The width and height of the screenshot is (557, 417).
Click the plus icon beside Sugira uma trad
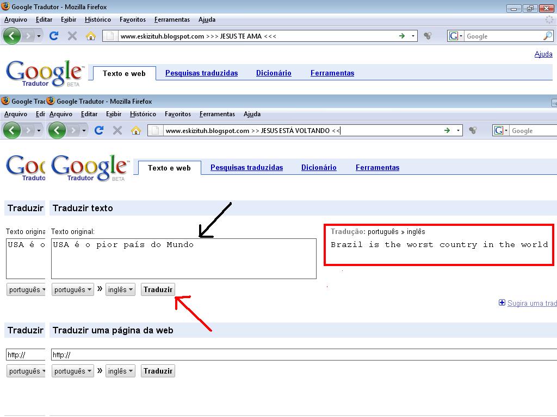(502, 302)
